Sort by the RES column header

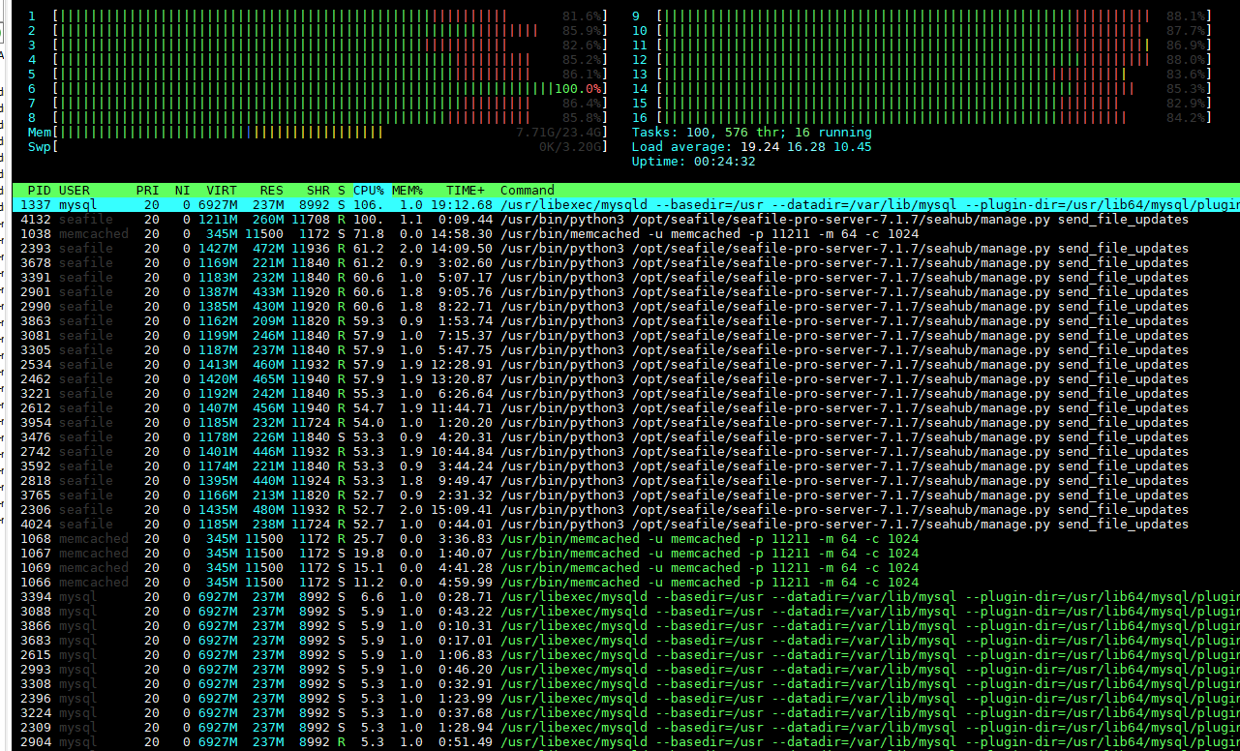(271, 191)
